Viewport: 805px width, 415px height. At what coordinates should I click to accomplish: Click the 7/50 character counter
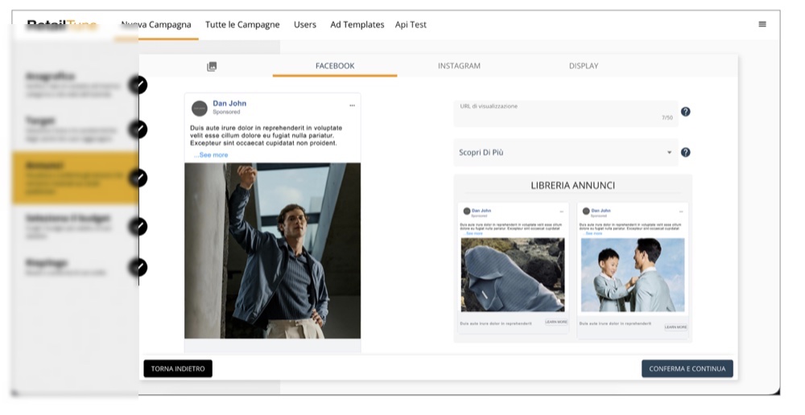[667, 117]
